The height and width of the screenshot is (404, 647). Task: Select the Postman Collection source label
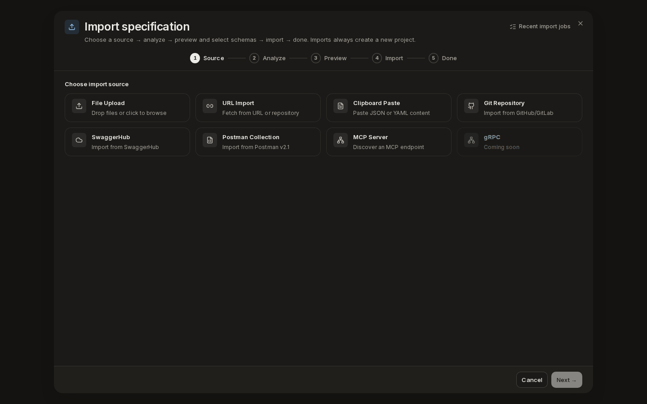(251, 137)
